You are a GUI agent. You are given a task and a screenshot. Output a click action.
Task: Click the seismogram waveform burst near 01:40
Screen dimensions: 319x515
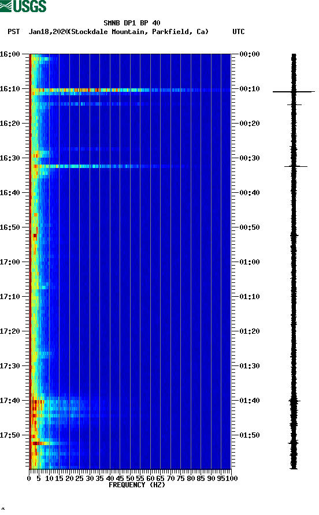click(x=294, y=401)
